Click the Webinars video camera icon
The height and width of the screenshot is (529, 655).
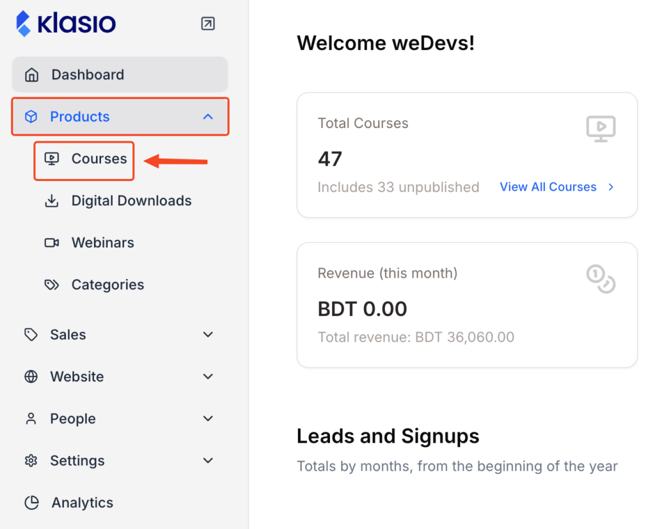[x=52, y=243]
